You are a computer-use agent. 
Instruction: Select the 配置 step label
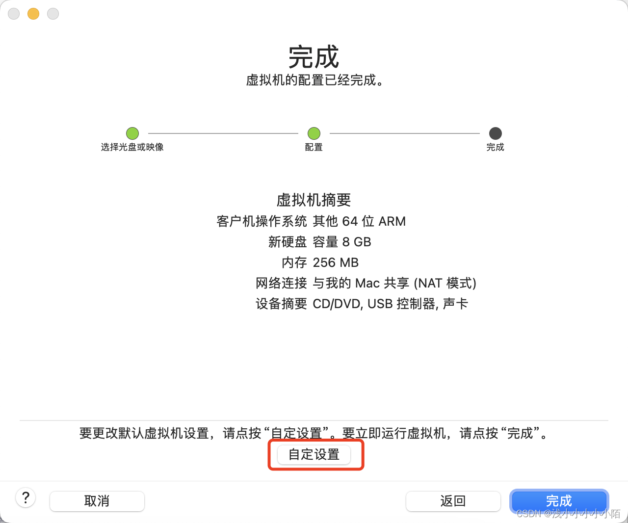pos(314,147)
